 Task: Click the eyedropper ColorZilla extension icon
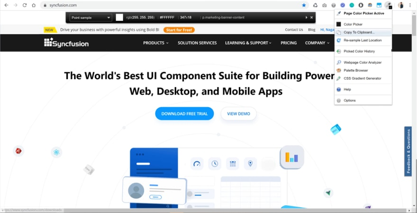tap(388, 5)
